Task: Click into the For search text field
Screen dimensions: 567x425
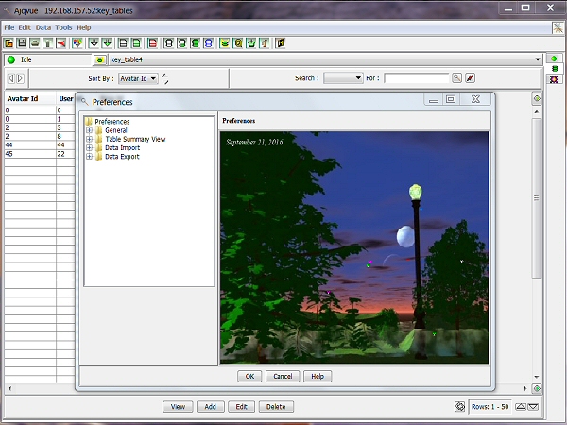Action: click(x=416, y=78)
